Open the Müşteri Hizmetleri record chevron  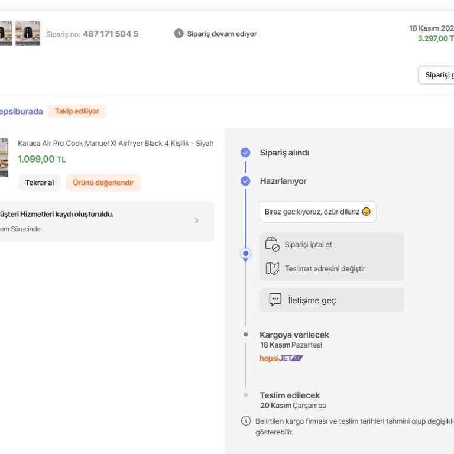tap(197, 220)
